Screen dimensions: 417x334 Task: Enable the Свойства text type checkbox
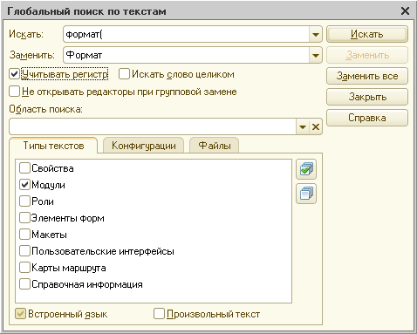(24, 168)
